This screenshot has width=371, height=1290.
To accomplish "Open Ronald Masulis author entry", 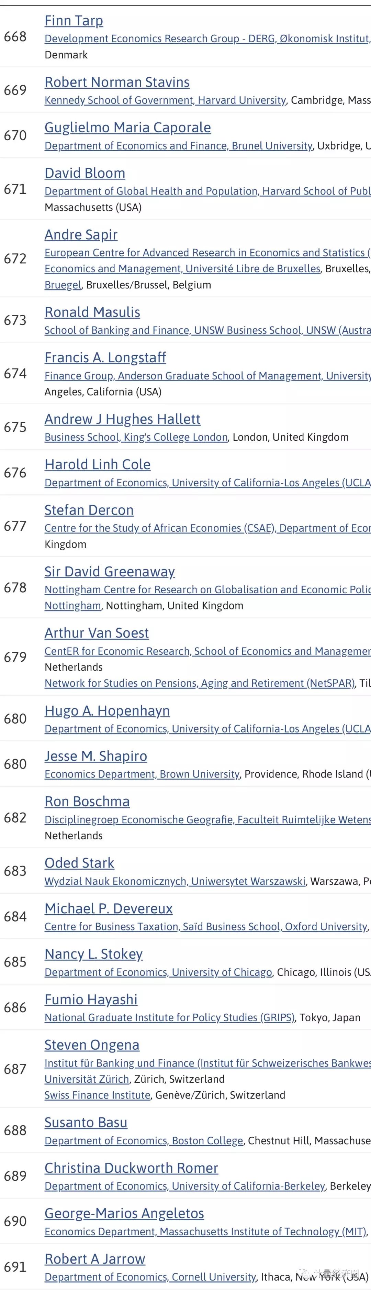I will [x=92, y=312].
